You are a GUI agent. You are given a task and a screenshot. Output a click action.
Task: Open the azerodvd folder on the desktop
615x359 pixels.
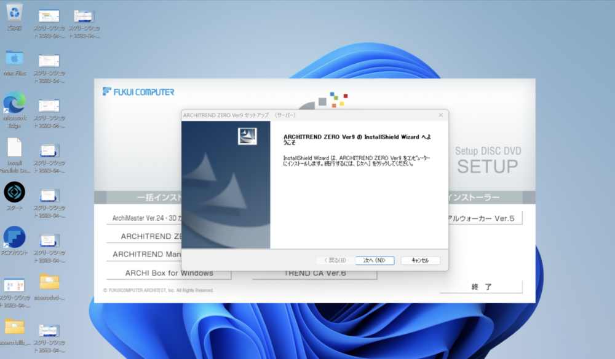[49, 282]
